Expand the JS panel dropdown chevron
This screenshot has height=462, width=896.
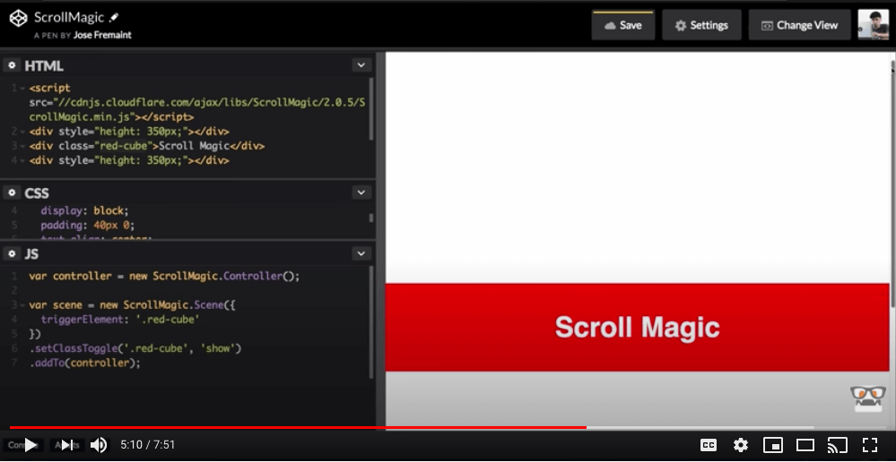pyautogui.click(x=361, y=253)
